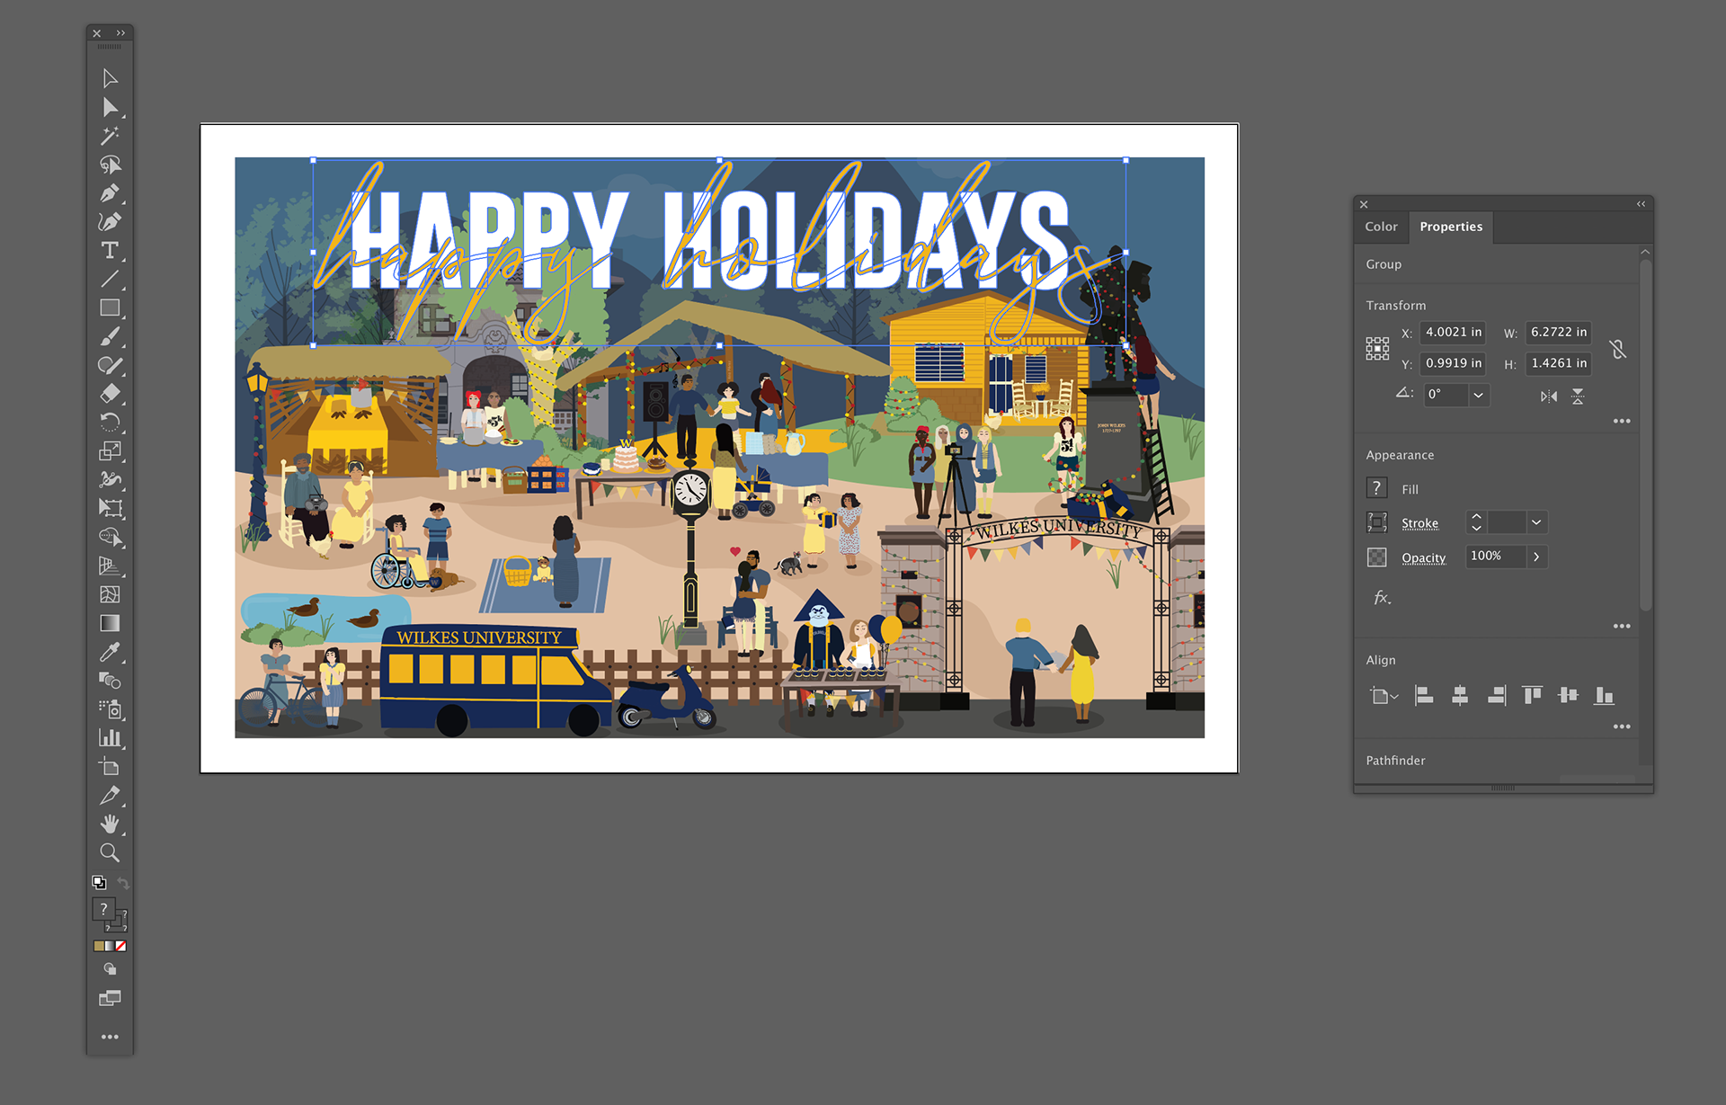Select the Type tool
Screen dimensions: 1726x1105
point(109,250)
